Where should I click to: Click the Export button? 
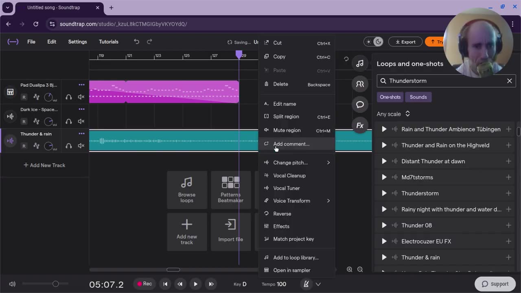405,42
